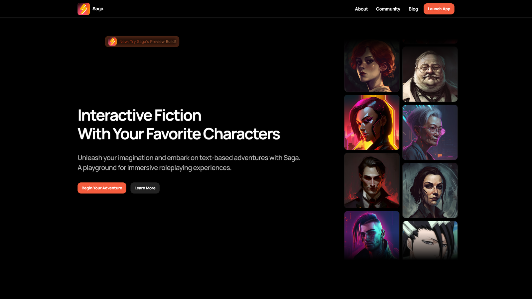This screenshot has width=532, height=299.
Task: Select the anime black-haired character portrait
Action: click(x=430, y=240)
